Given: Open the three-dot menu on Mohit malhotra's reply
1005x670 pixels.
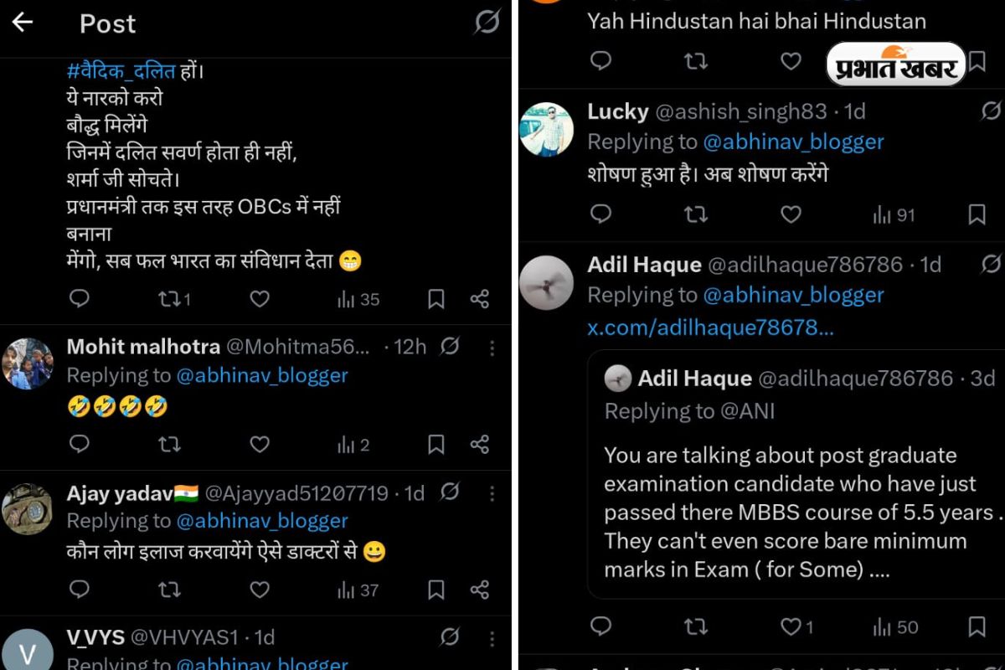Looking at the screenshot, I should tap(492, 348).
